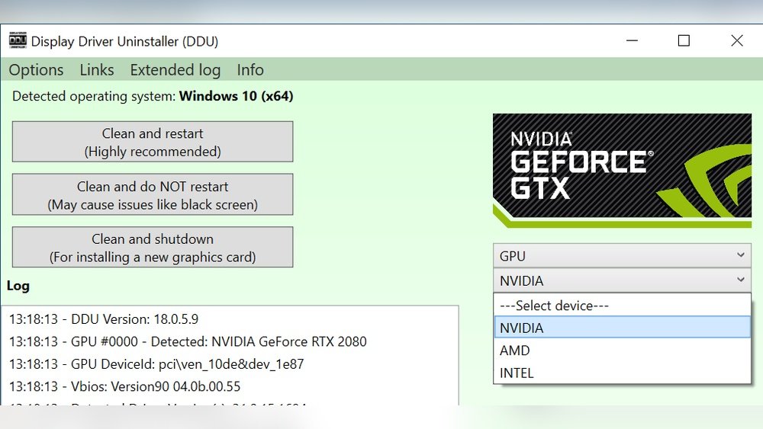
Task: Select log line Detected: NVIDIA GeForce RTX 2080
Action: pos(188,341)
